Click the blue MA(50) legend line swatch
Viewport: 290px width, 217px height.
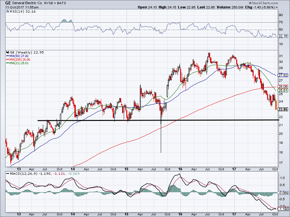pos(8,56)
